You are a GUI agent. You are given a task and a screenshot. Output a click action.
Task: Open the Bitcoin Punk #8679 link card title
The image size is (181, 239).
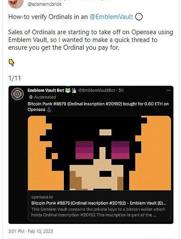click(99, 203)
